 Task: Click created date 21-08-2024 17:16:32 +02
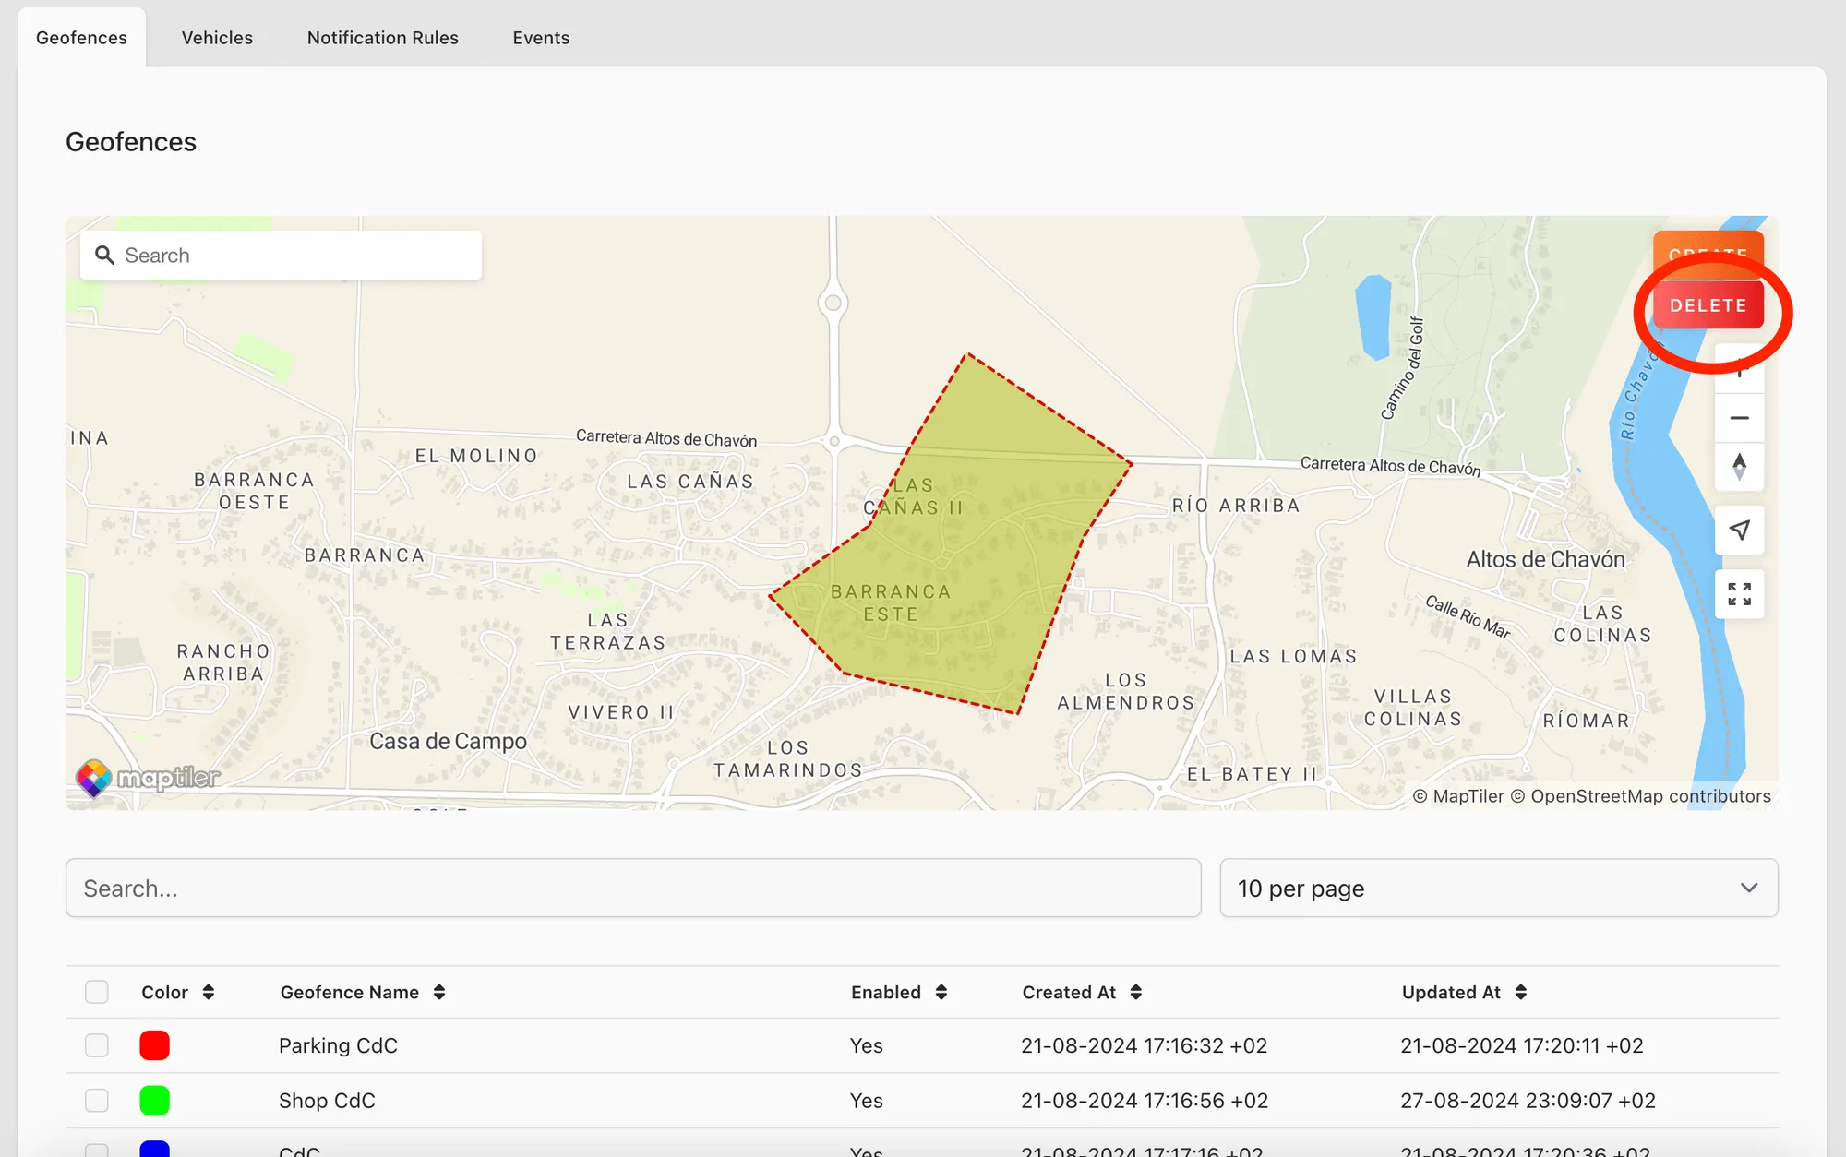coord(1144,1045)
